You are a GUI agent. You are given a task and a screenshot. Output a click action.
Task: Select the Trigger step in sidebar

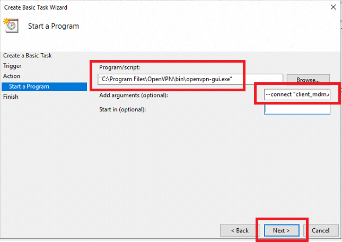pyautogui.click(x=12, y=66)
